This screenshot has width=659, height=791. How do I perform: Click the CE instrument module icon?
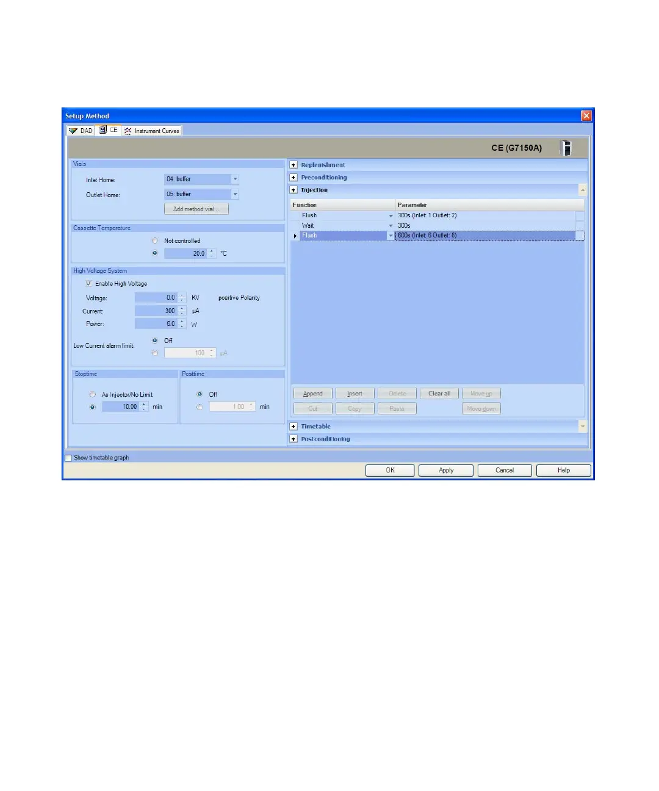(x=567, y=148)
